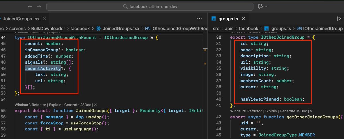Select 'src' in the right editor breadcrumb
The image size is (344, 139).
coord(216,28)
